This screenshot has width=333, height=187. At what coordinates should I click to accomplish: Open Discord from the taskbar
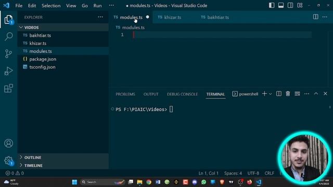click(x=195, y=182)
